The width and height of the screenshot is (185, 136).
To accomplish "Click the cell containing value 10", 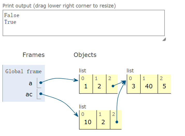I will coord(88,120).
